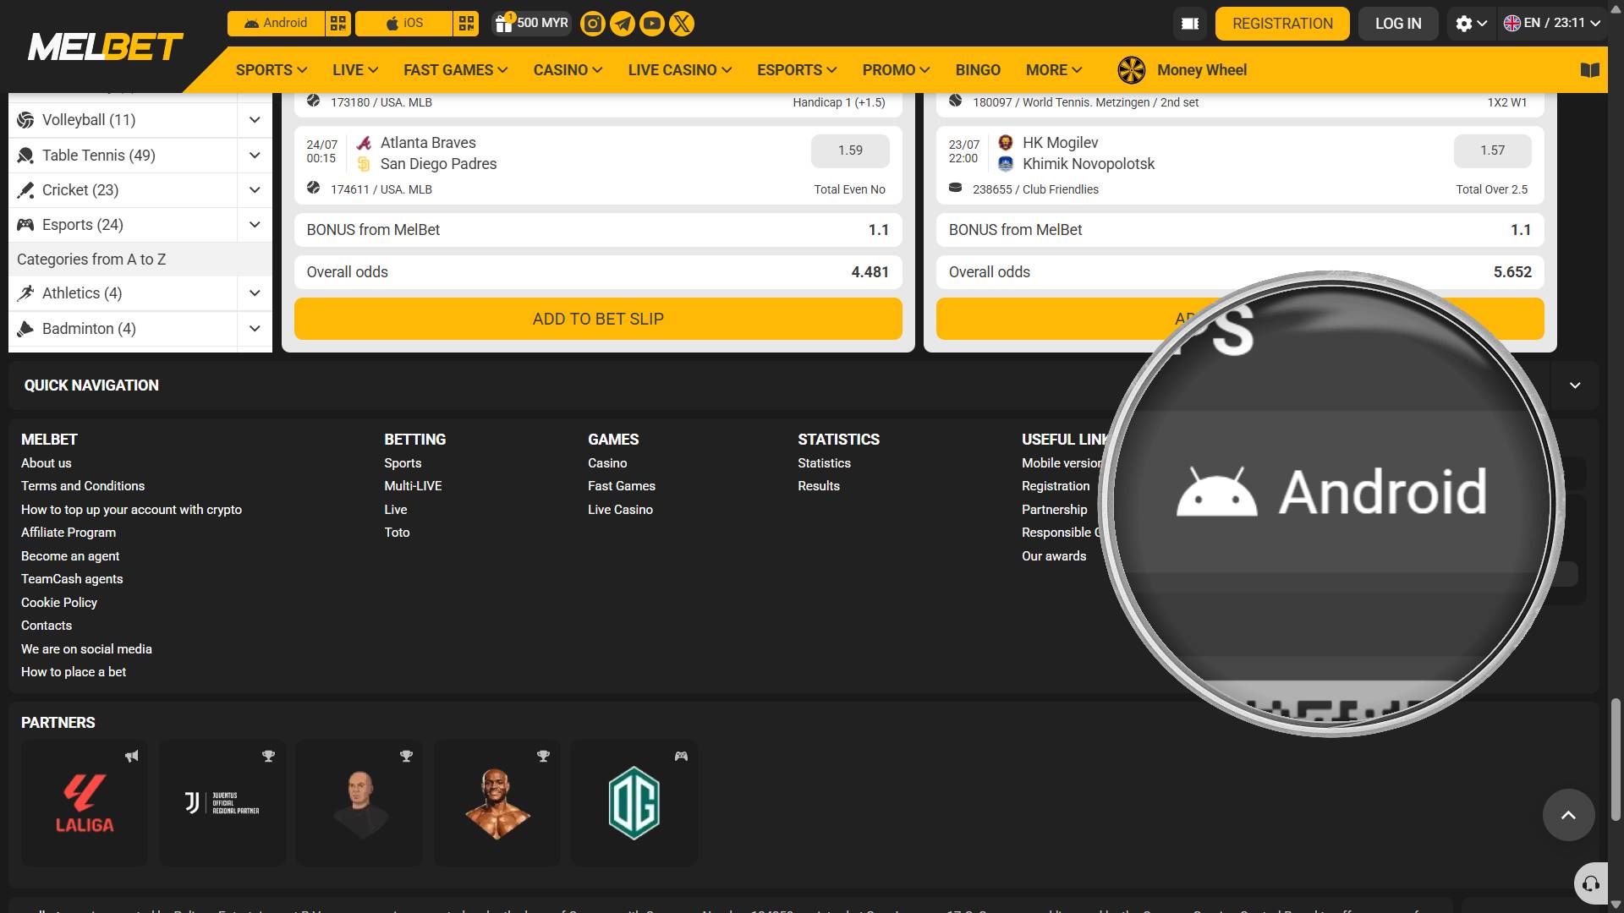
Task: Open the iOS app download button
Action: [404, 23]
